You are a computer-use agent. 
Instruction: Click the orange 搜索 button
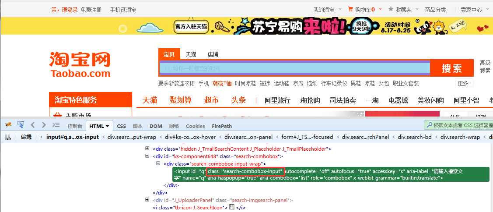[x=451, y=68]
